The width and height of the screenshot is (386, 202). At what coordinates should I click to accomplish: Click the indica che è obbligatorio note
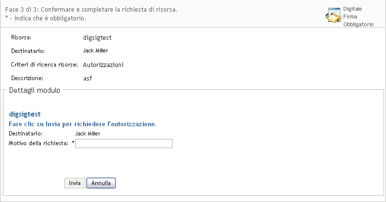(46, 18)
